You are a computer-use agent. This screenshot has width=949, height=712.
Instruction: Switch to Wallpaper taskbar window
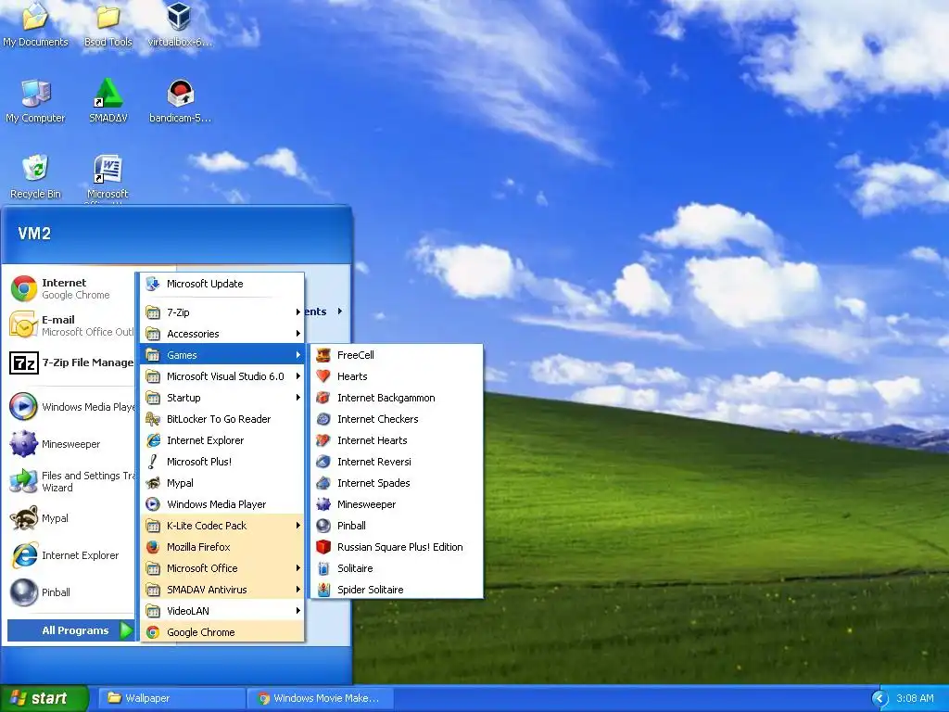pos(171,698)
